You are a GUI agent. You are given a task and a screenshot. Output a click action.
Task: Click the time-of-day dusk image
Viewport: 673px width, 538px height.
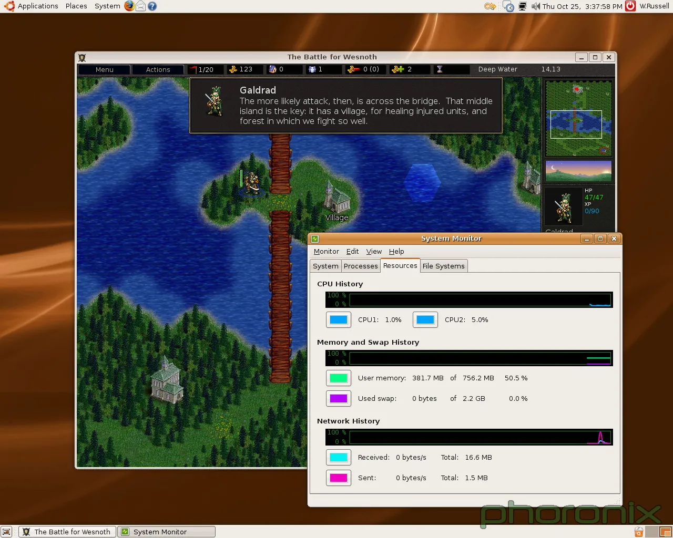pos(578,171)
